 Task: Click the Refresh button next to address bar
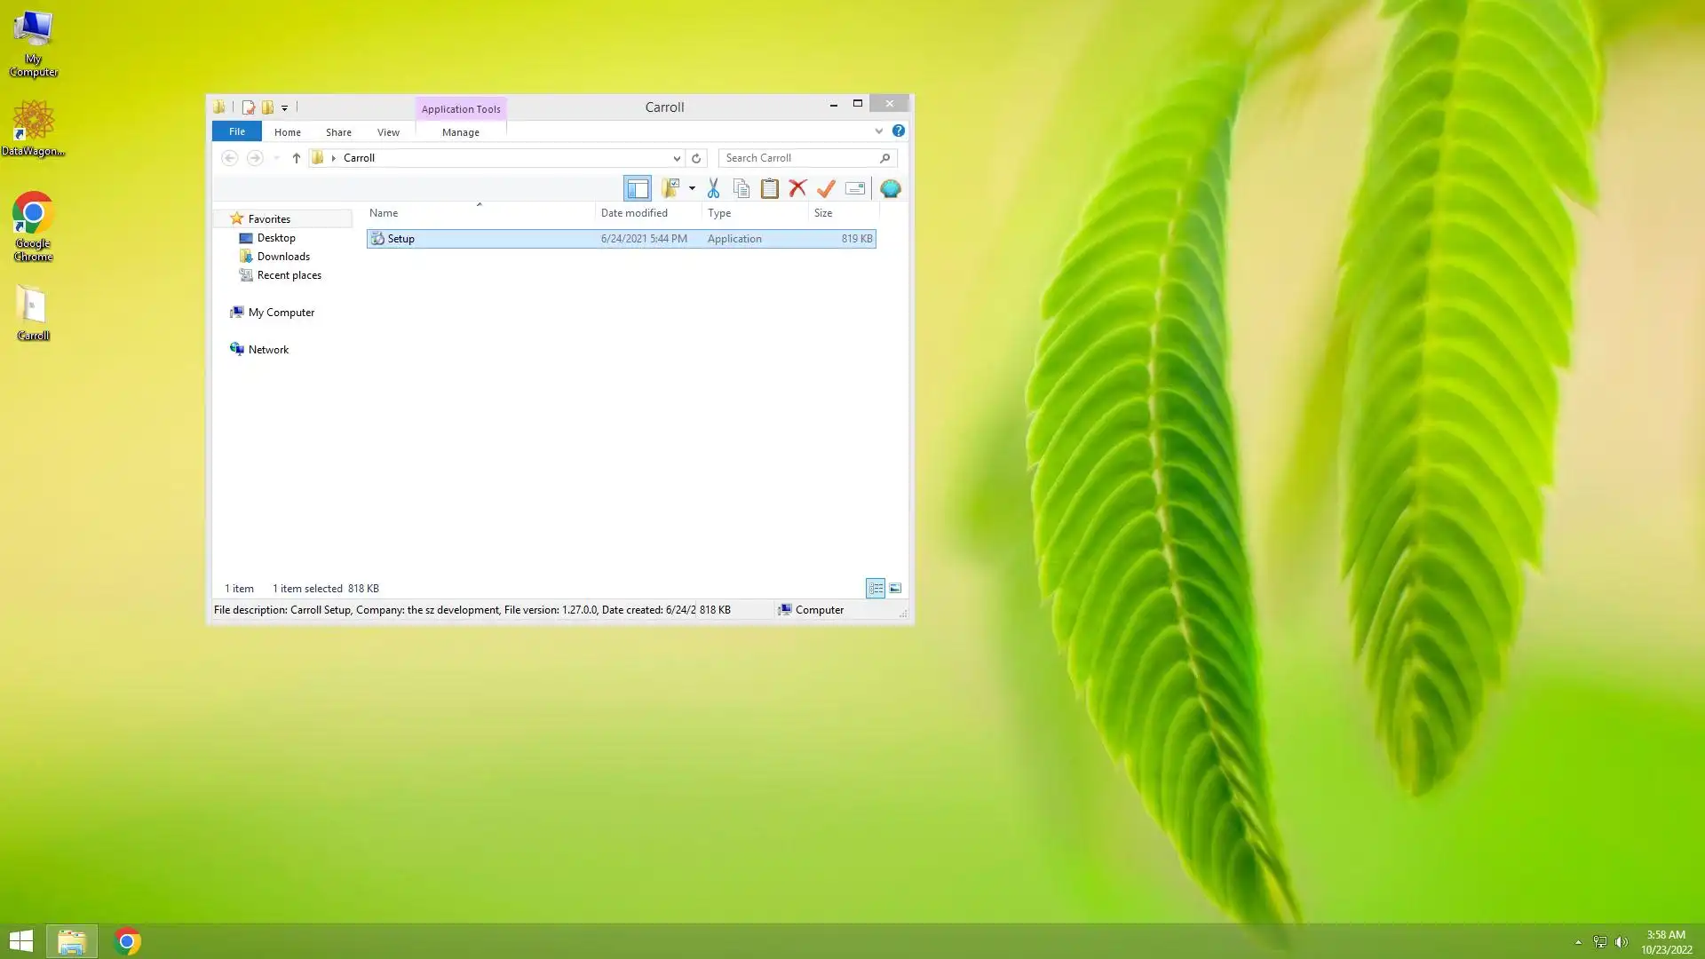tap(696, 158)
